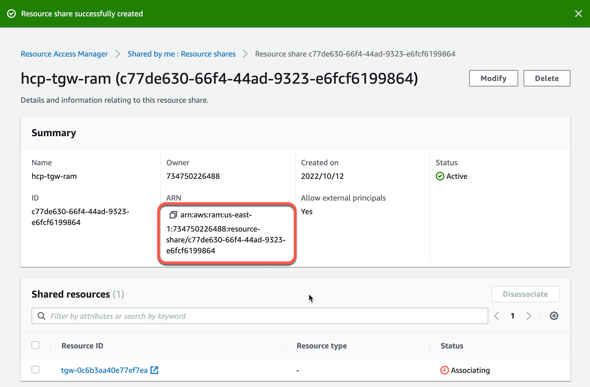Click the Associating status text

click(470, 370)
